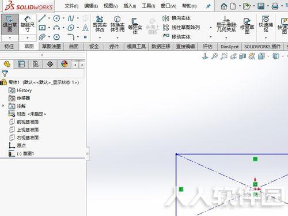Click Mirror Entities (镜向实体)
This screenshot has width=288, height=216.
(176, 18)
